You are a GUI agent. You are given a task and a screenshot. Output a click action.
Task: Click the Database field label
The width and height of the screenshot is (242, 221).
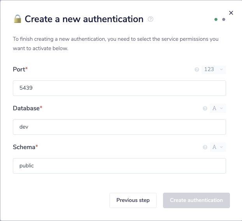26,108
